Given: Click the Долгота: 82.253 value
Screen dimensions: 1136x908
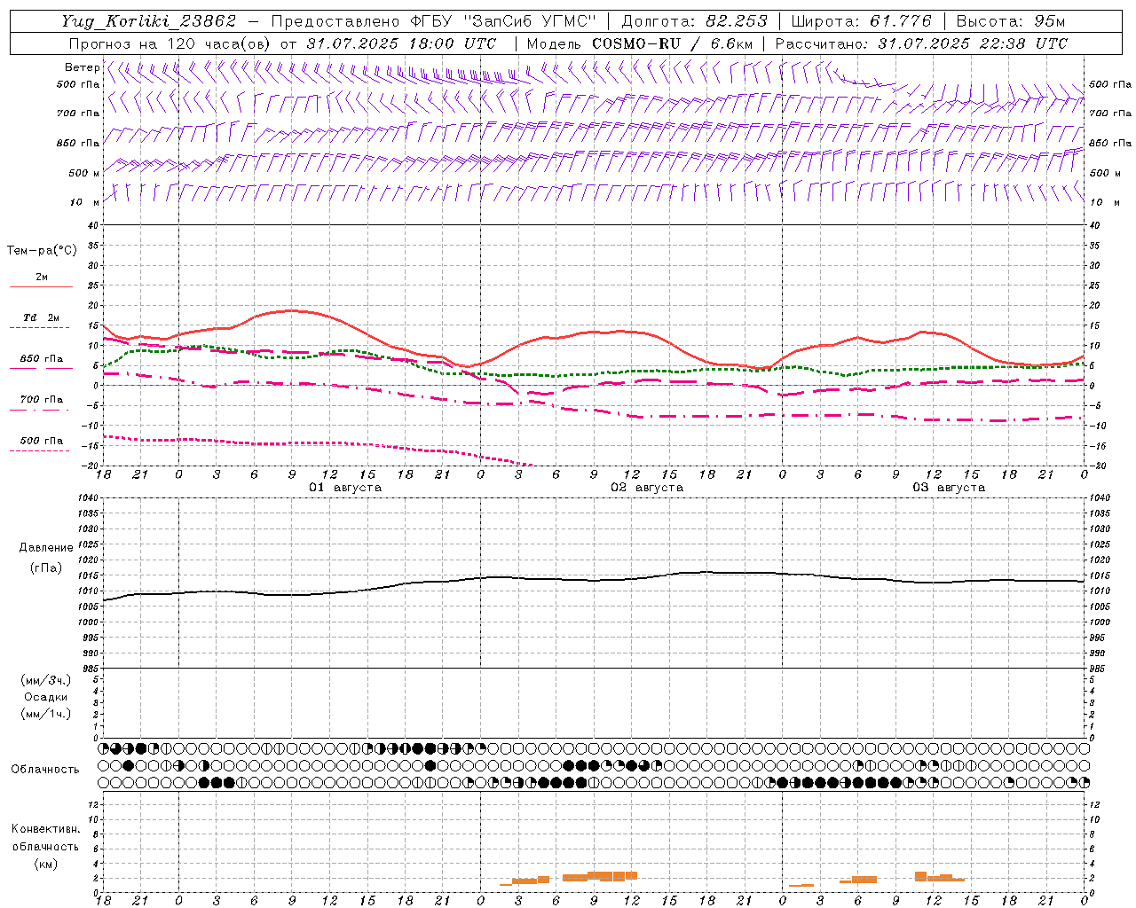Looking at the screenshot, I should 695,21.
